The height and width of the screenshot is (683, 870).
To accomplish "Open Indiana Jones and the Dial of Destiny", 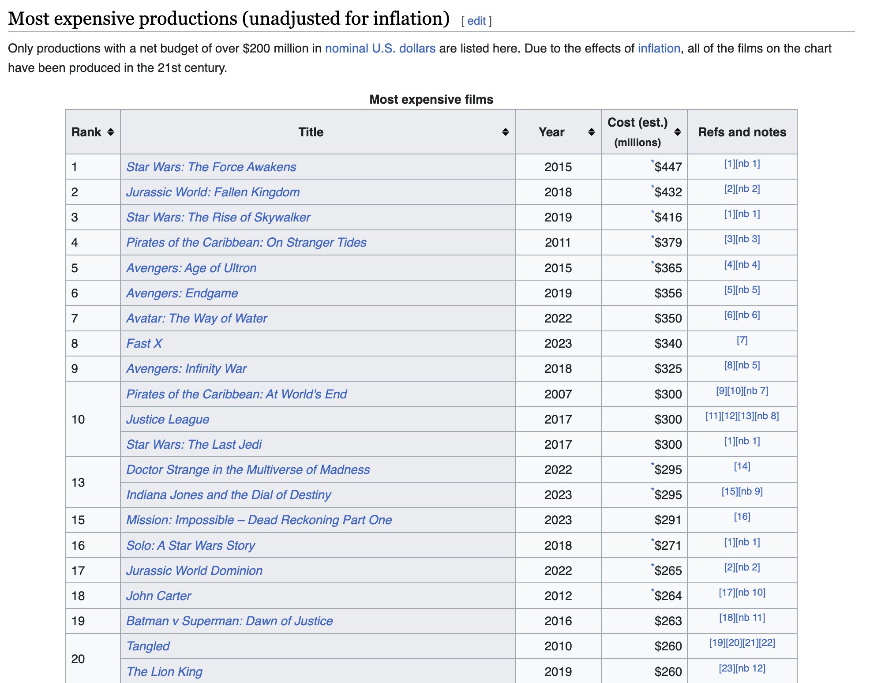I will click(229, 495).
